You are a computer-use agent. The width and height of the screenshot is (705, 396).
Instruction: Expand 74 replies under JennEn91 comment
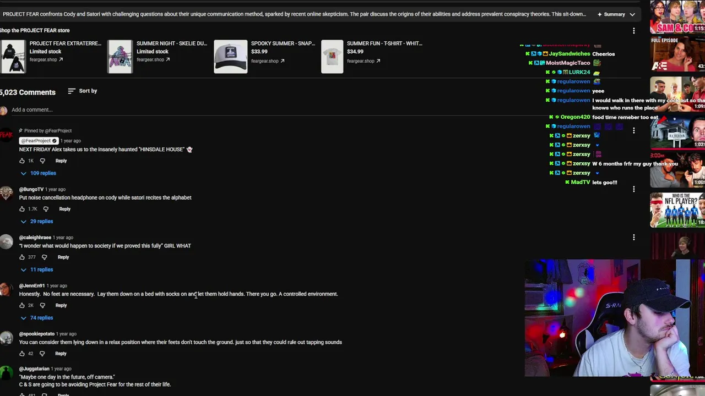(37, 318)
